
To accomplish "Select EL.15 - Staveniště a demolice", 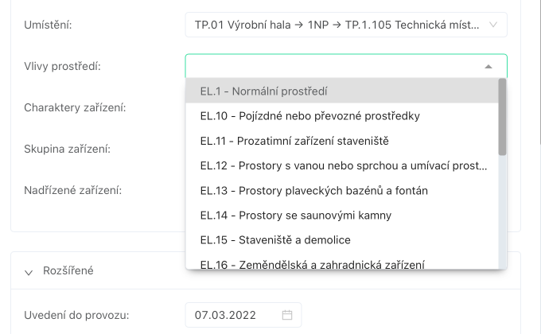I will (274, 239).
